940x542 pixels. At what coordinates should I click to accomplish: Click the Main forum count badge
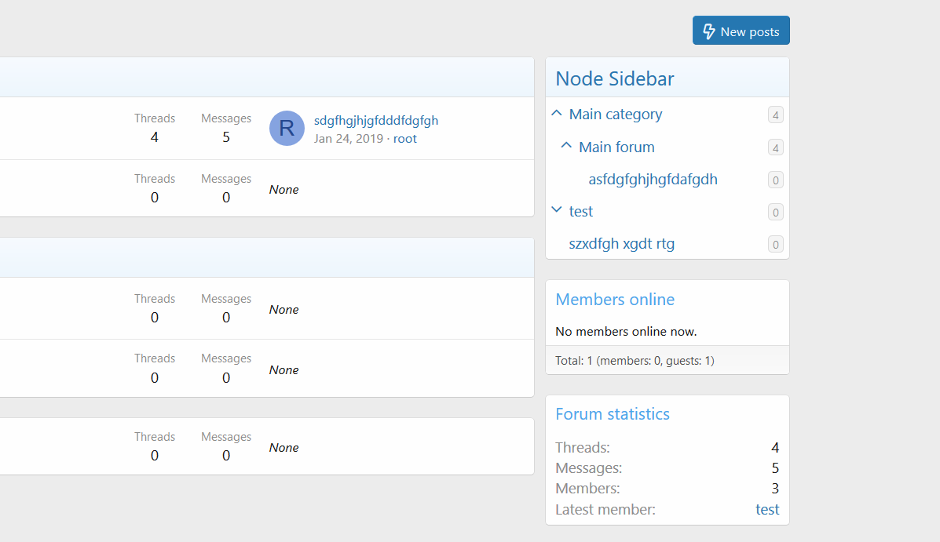tap(776, 148)
